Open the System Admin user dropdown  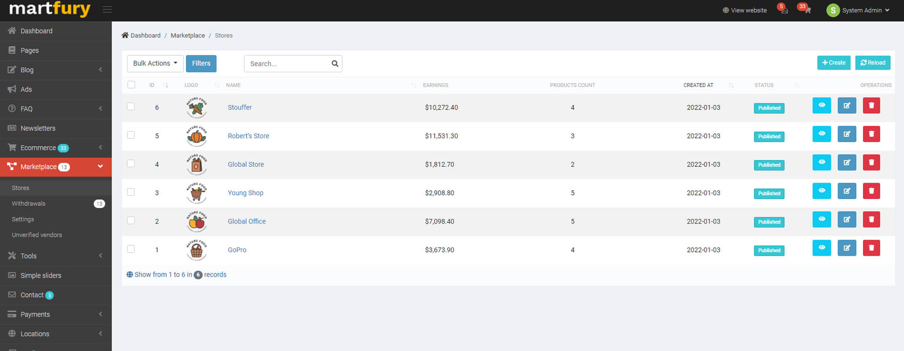pos(858,10)
